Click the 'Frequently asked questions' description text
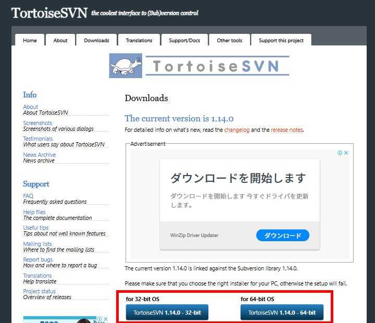The height and width of the screenshot is (323, 375). pyautogui.click(x=55, y=202)
